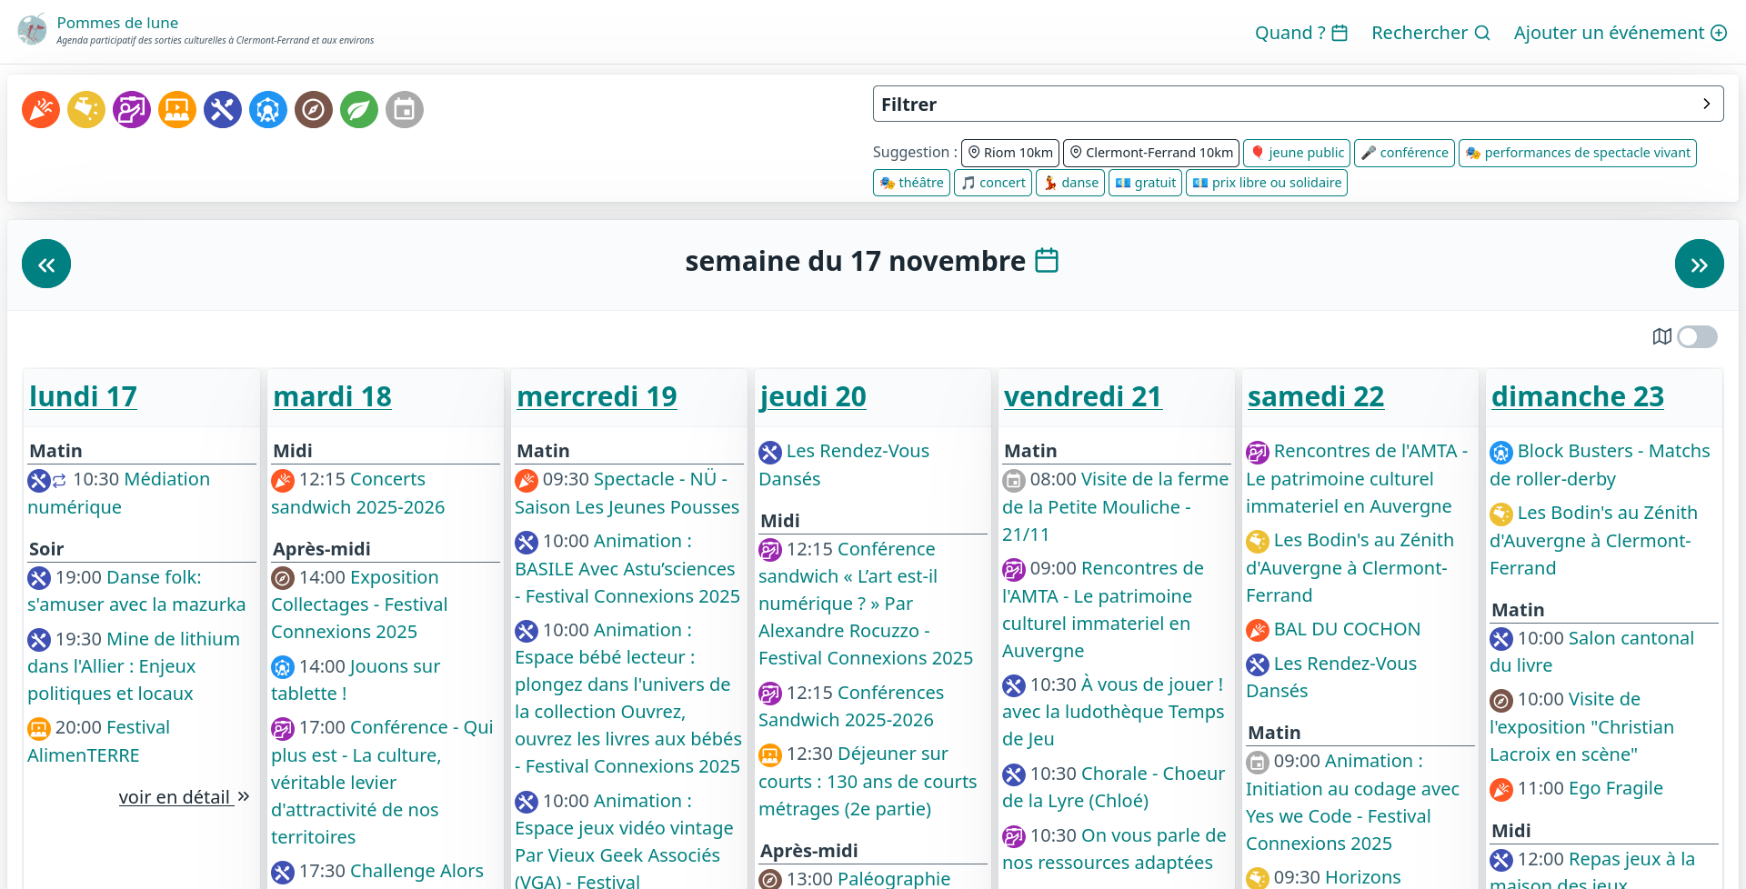Toggle the map view switch
Viewport: 1746px width, 889px height.
(1697, 337)
